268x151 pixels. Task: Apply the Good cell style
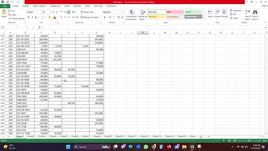(193, 12)
